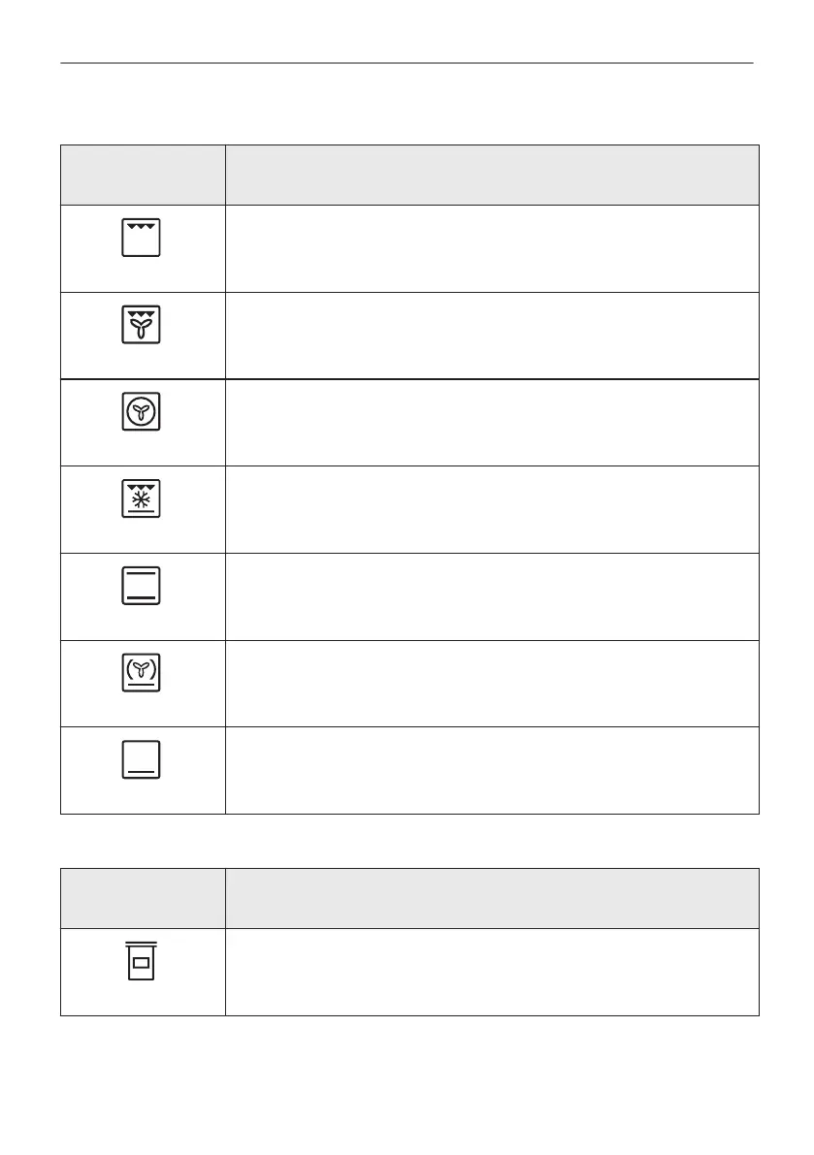Select the blank cell next to turbo grilling icon
Image resolution: width=814 pixels, height=1155 pixels.
(492, 336)
